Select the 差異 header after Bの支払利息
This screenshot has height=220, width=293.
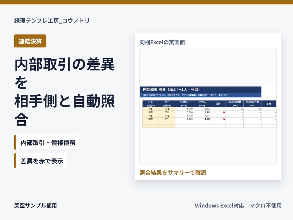[269, 104]
